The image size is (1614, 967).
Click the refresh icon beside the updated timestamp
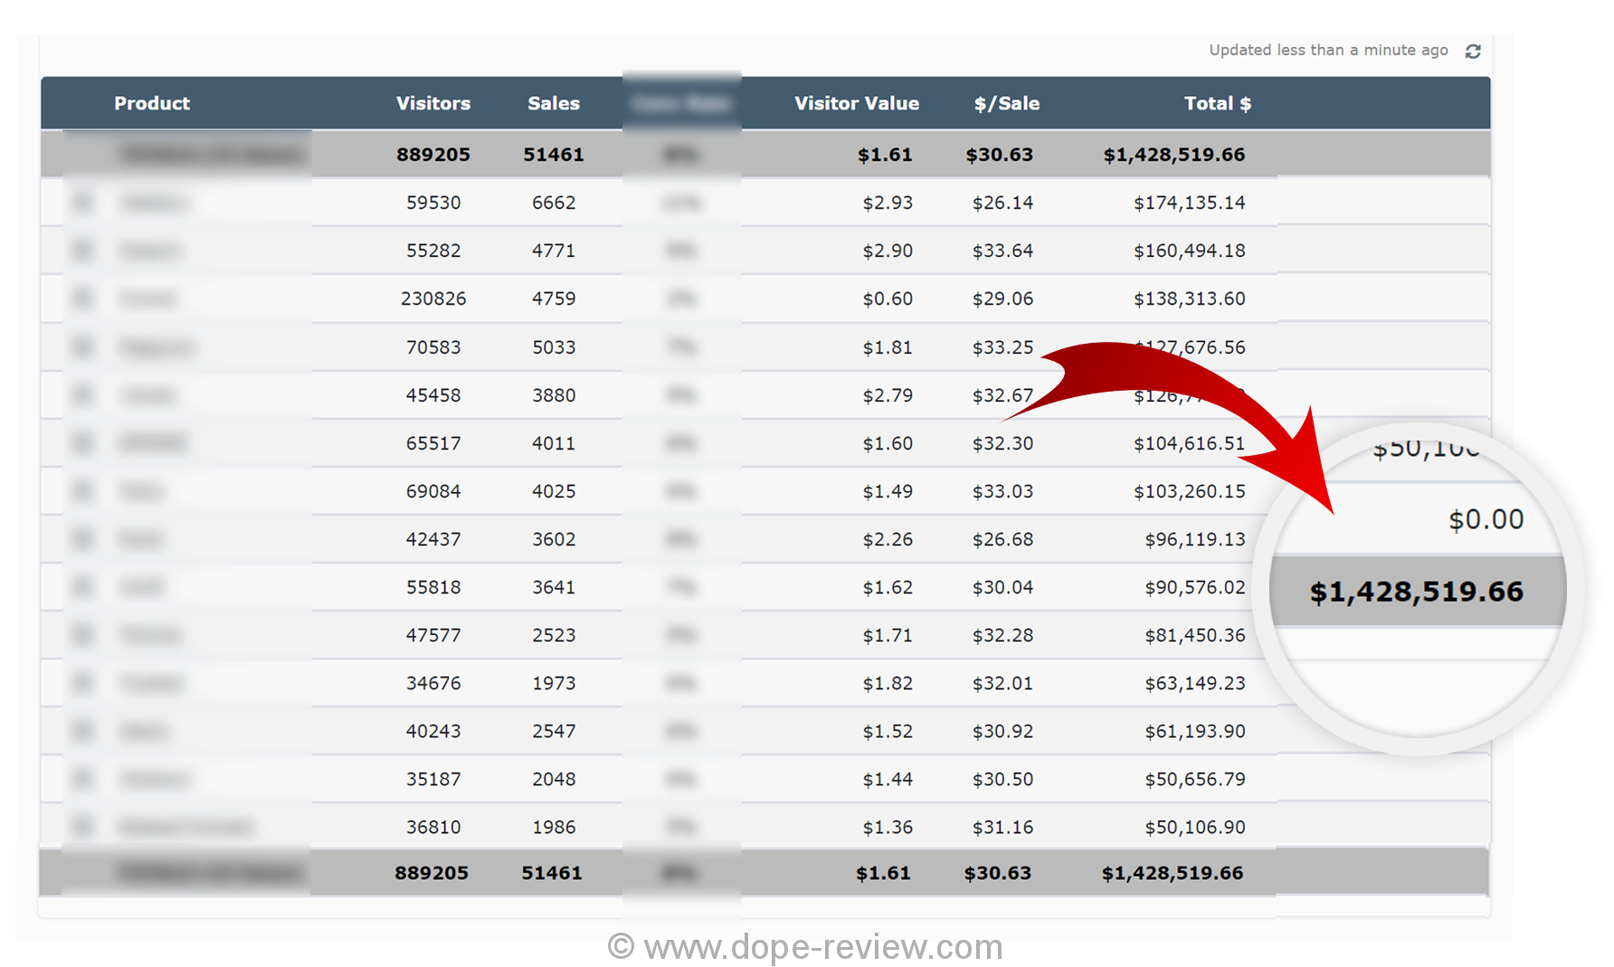pos(1473,52)
